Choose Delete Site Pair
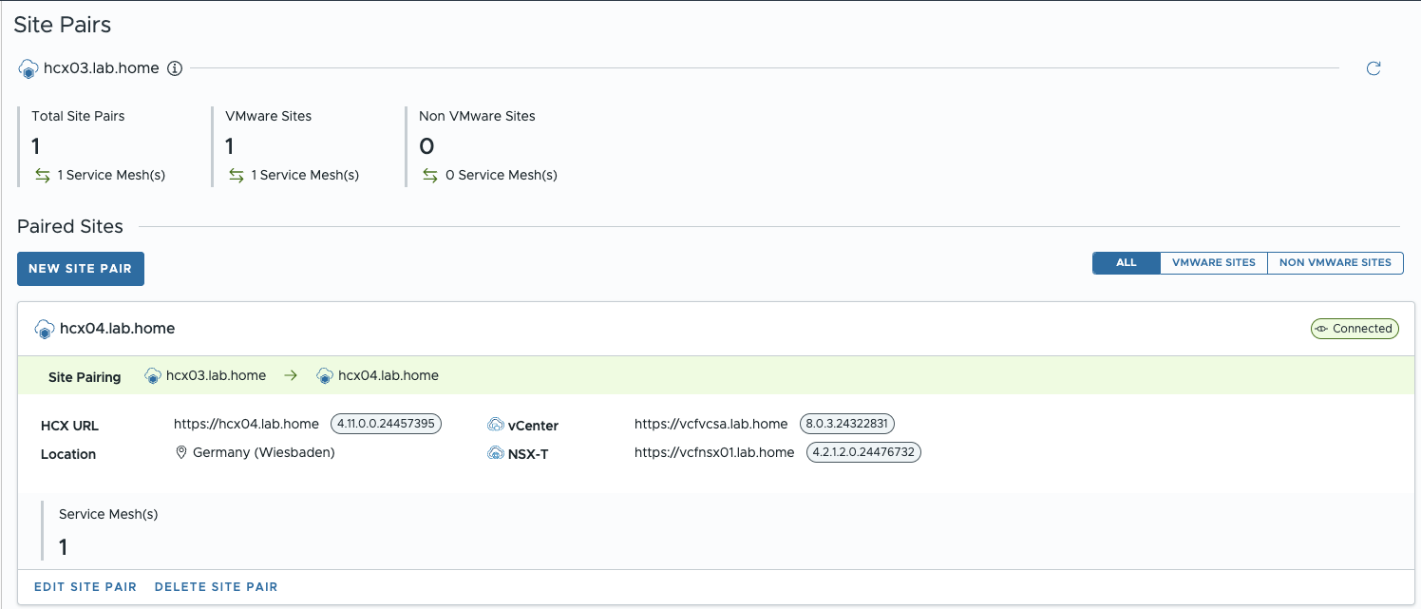This screenshot has height=609, width=1421. pyautogui.click(x=216, y=587)
